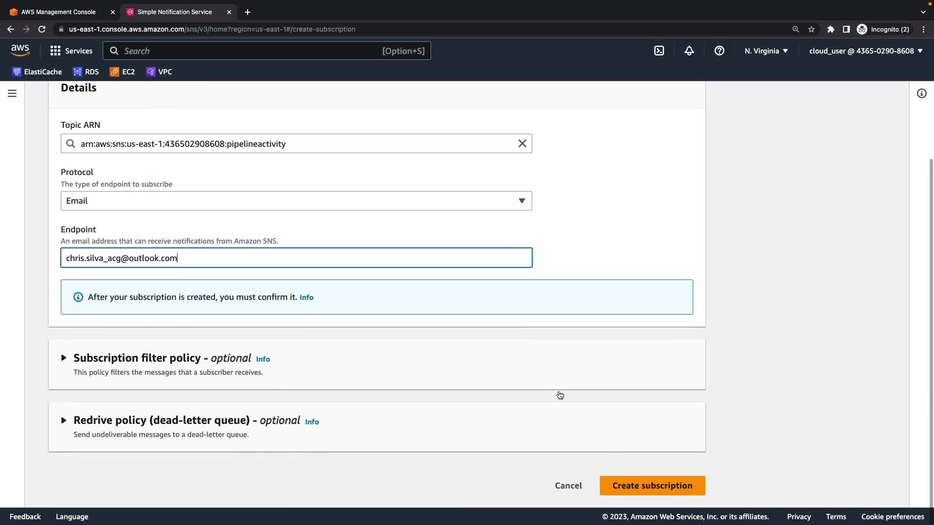Open the side navigation hamburger menu
Image resolution: width=934 pixels, height=525 pixels.
pos(12,93)
